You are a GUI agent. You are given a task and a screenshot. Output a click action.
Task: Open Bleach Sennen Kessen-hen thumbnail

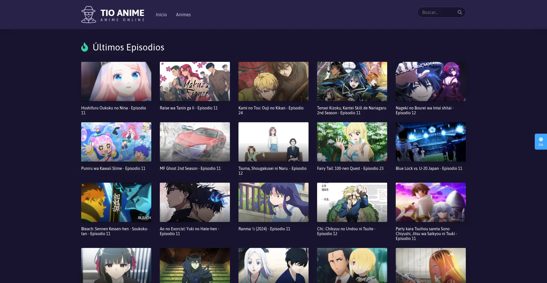[116, 202]
